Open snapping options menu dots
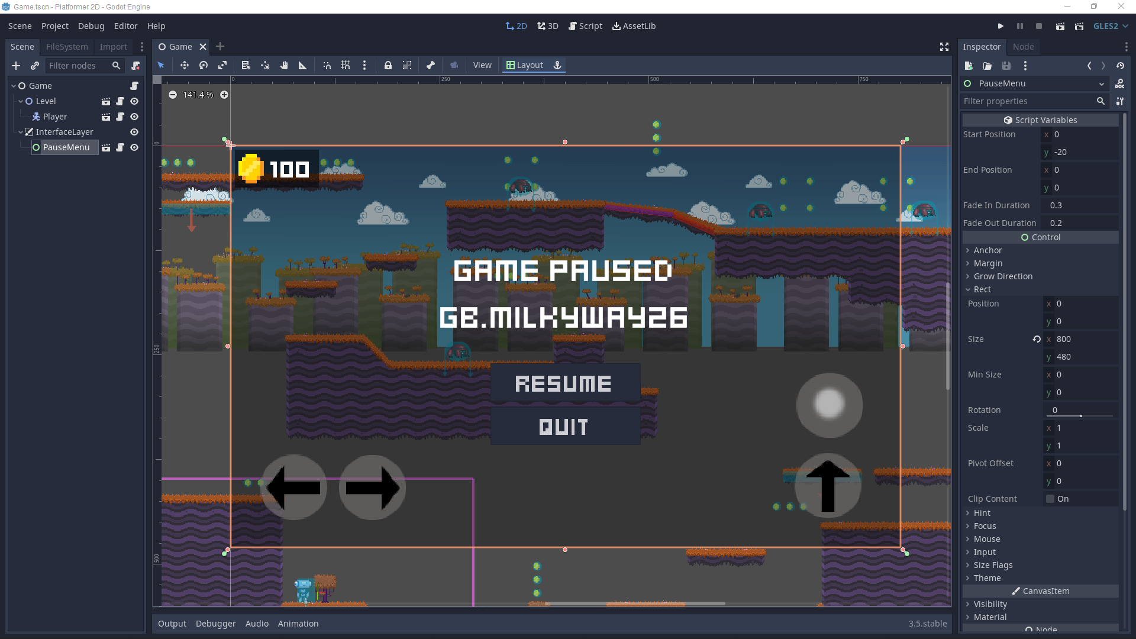1136x639 pixels. pos(364,66)
